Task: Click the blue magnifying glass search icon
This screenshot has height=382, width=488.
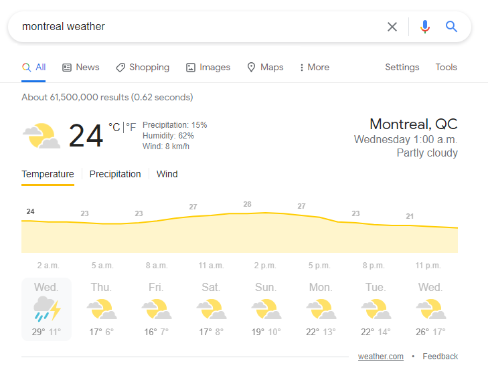Action: (452, 27)
